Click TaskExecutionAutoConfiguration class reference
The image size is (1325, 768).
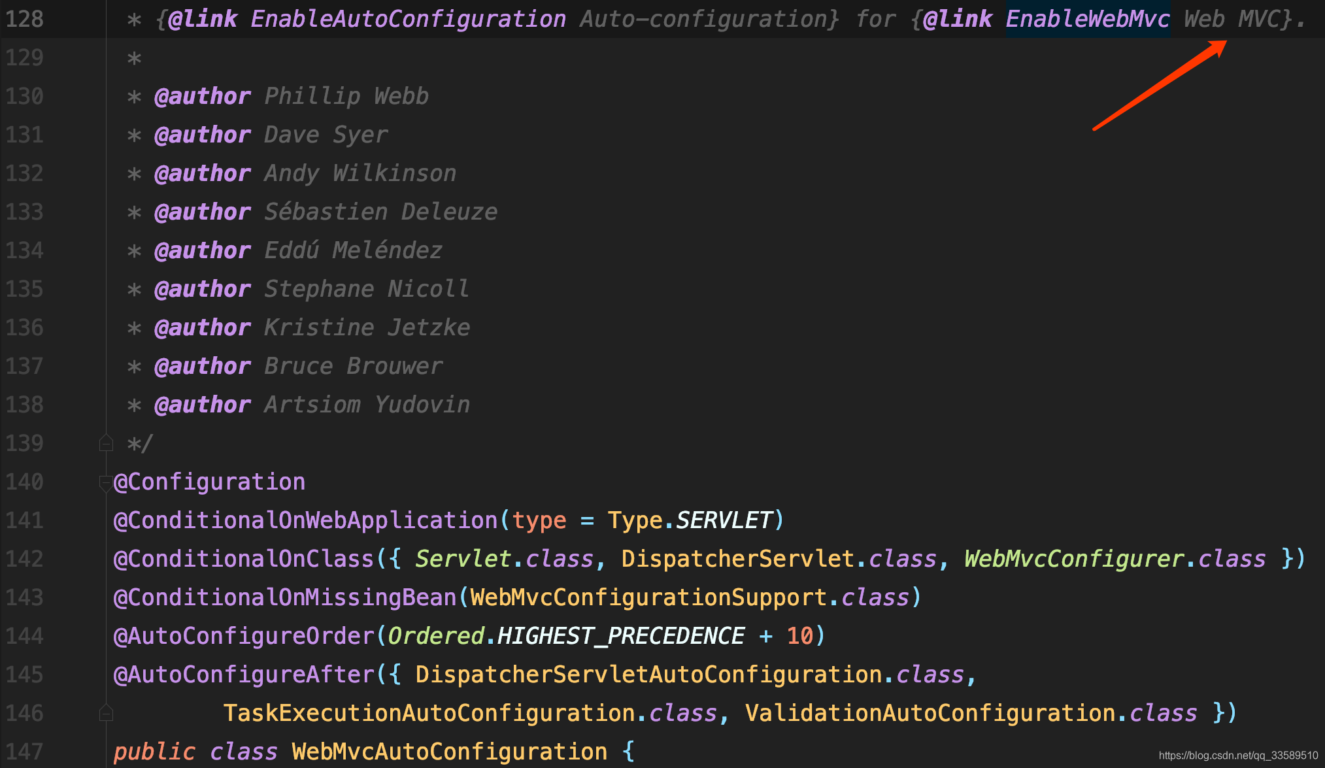(429, 714)
